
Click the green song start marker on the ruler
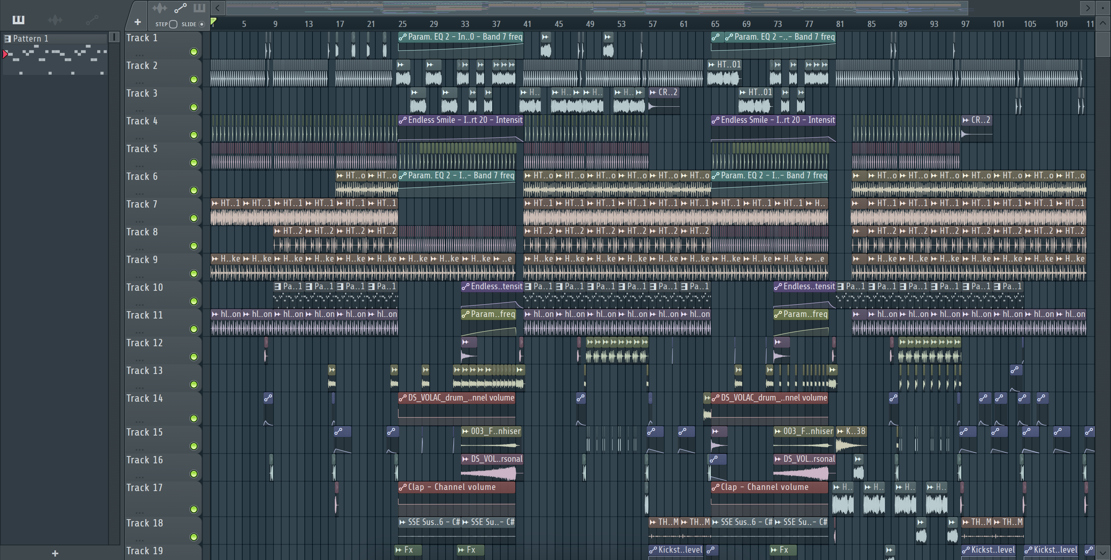click(213, 21)
